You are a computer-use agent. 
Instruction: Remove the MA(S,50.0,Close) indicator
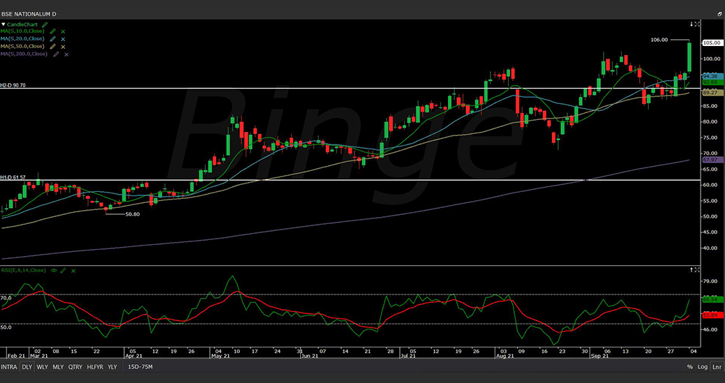[63, 47]
